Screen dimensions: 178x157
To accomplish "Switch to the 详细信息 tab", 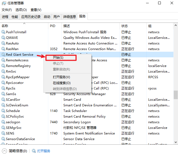I will [69, 17].
